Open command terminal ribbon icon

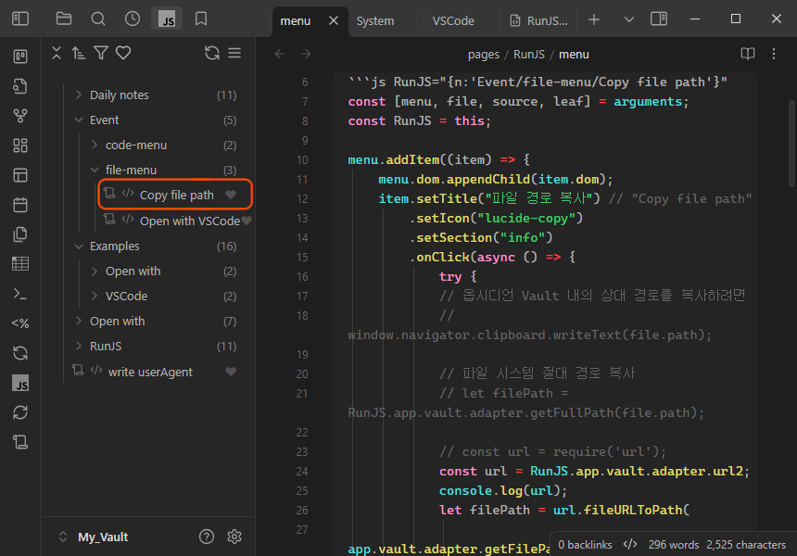click(20, 294)
